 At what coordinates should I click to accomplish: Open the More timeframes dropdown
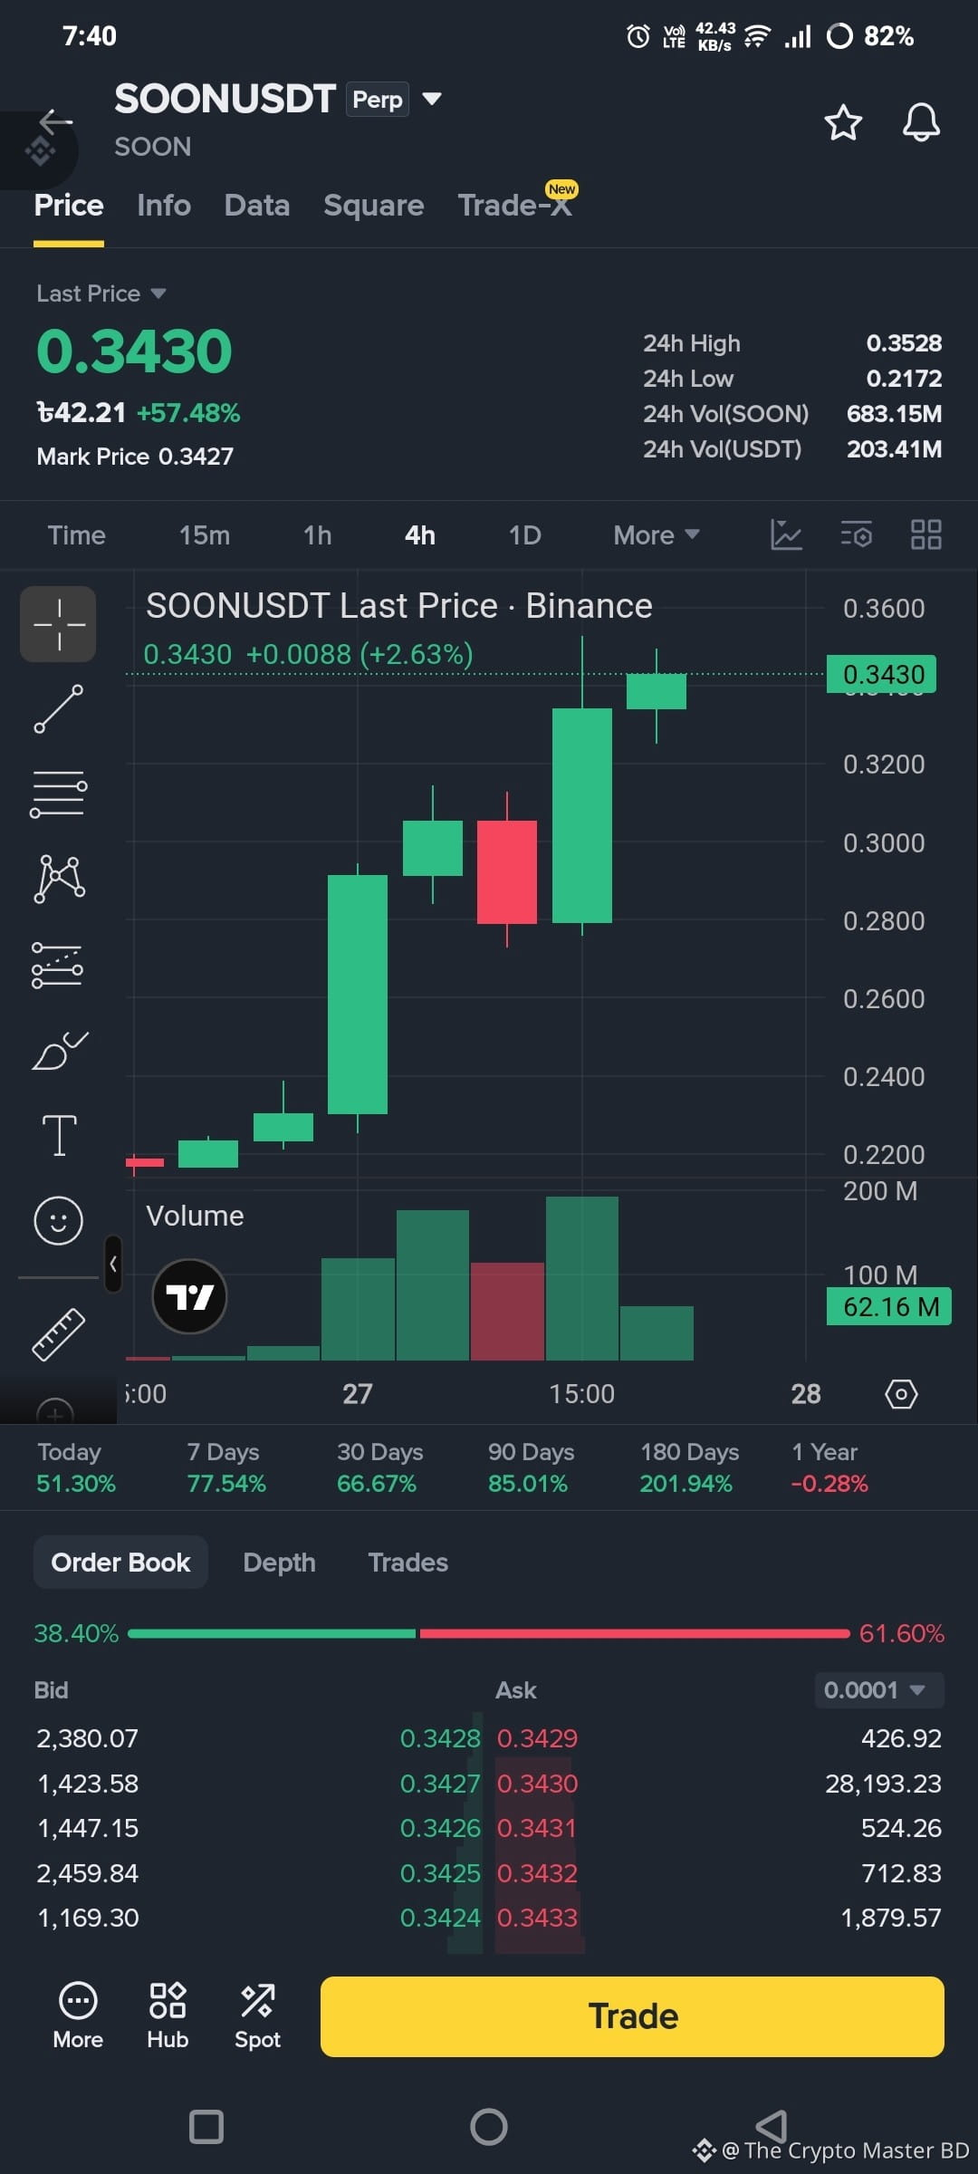click(657, 535)
